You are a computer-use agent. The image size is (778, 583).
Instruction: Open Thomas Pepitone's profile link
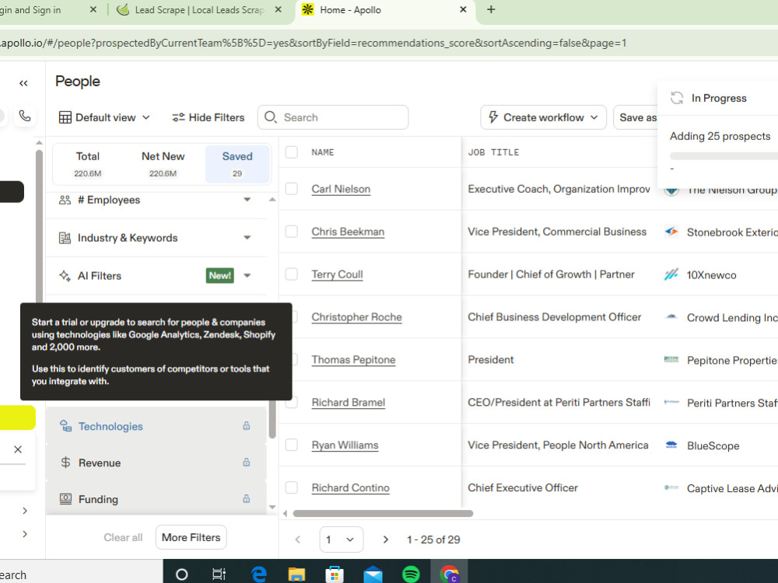(353, 360)
